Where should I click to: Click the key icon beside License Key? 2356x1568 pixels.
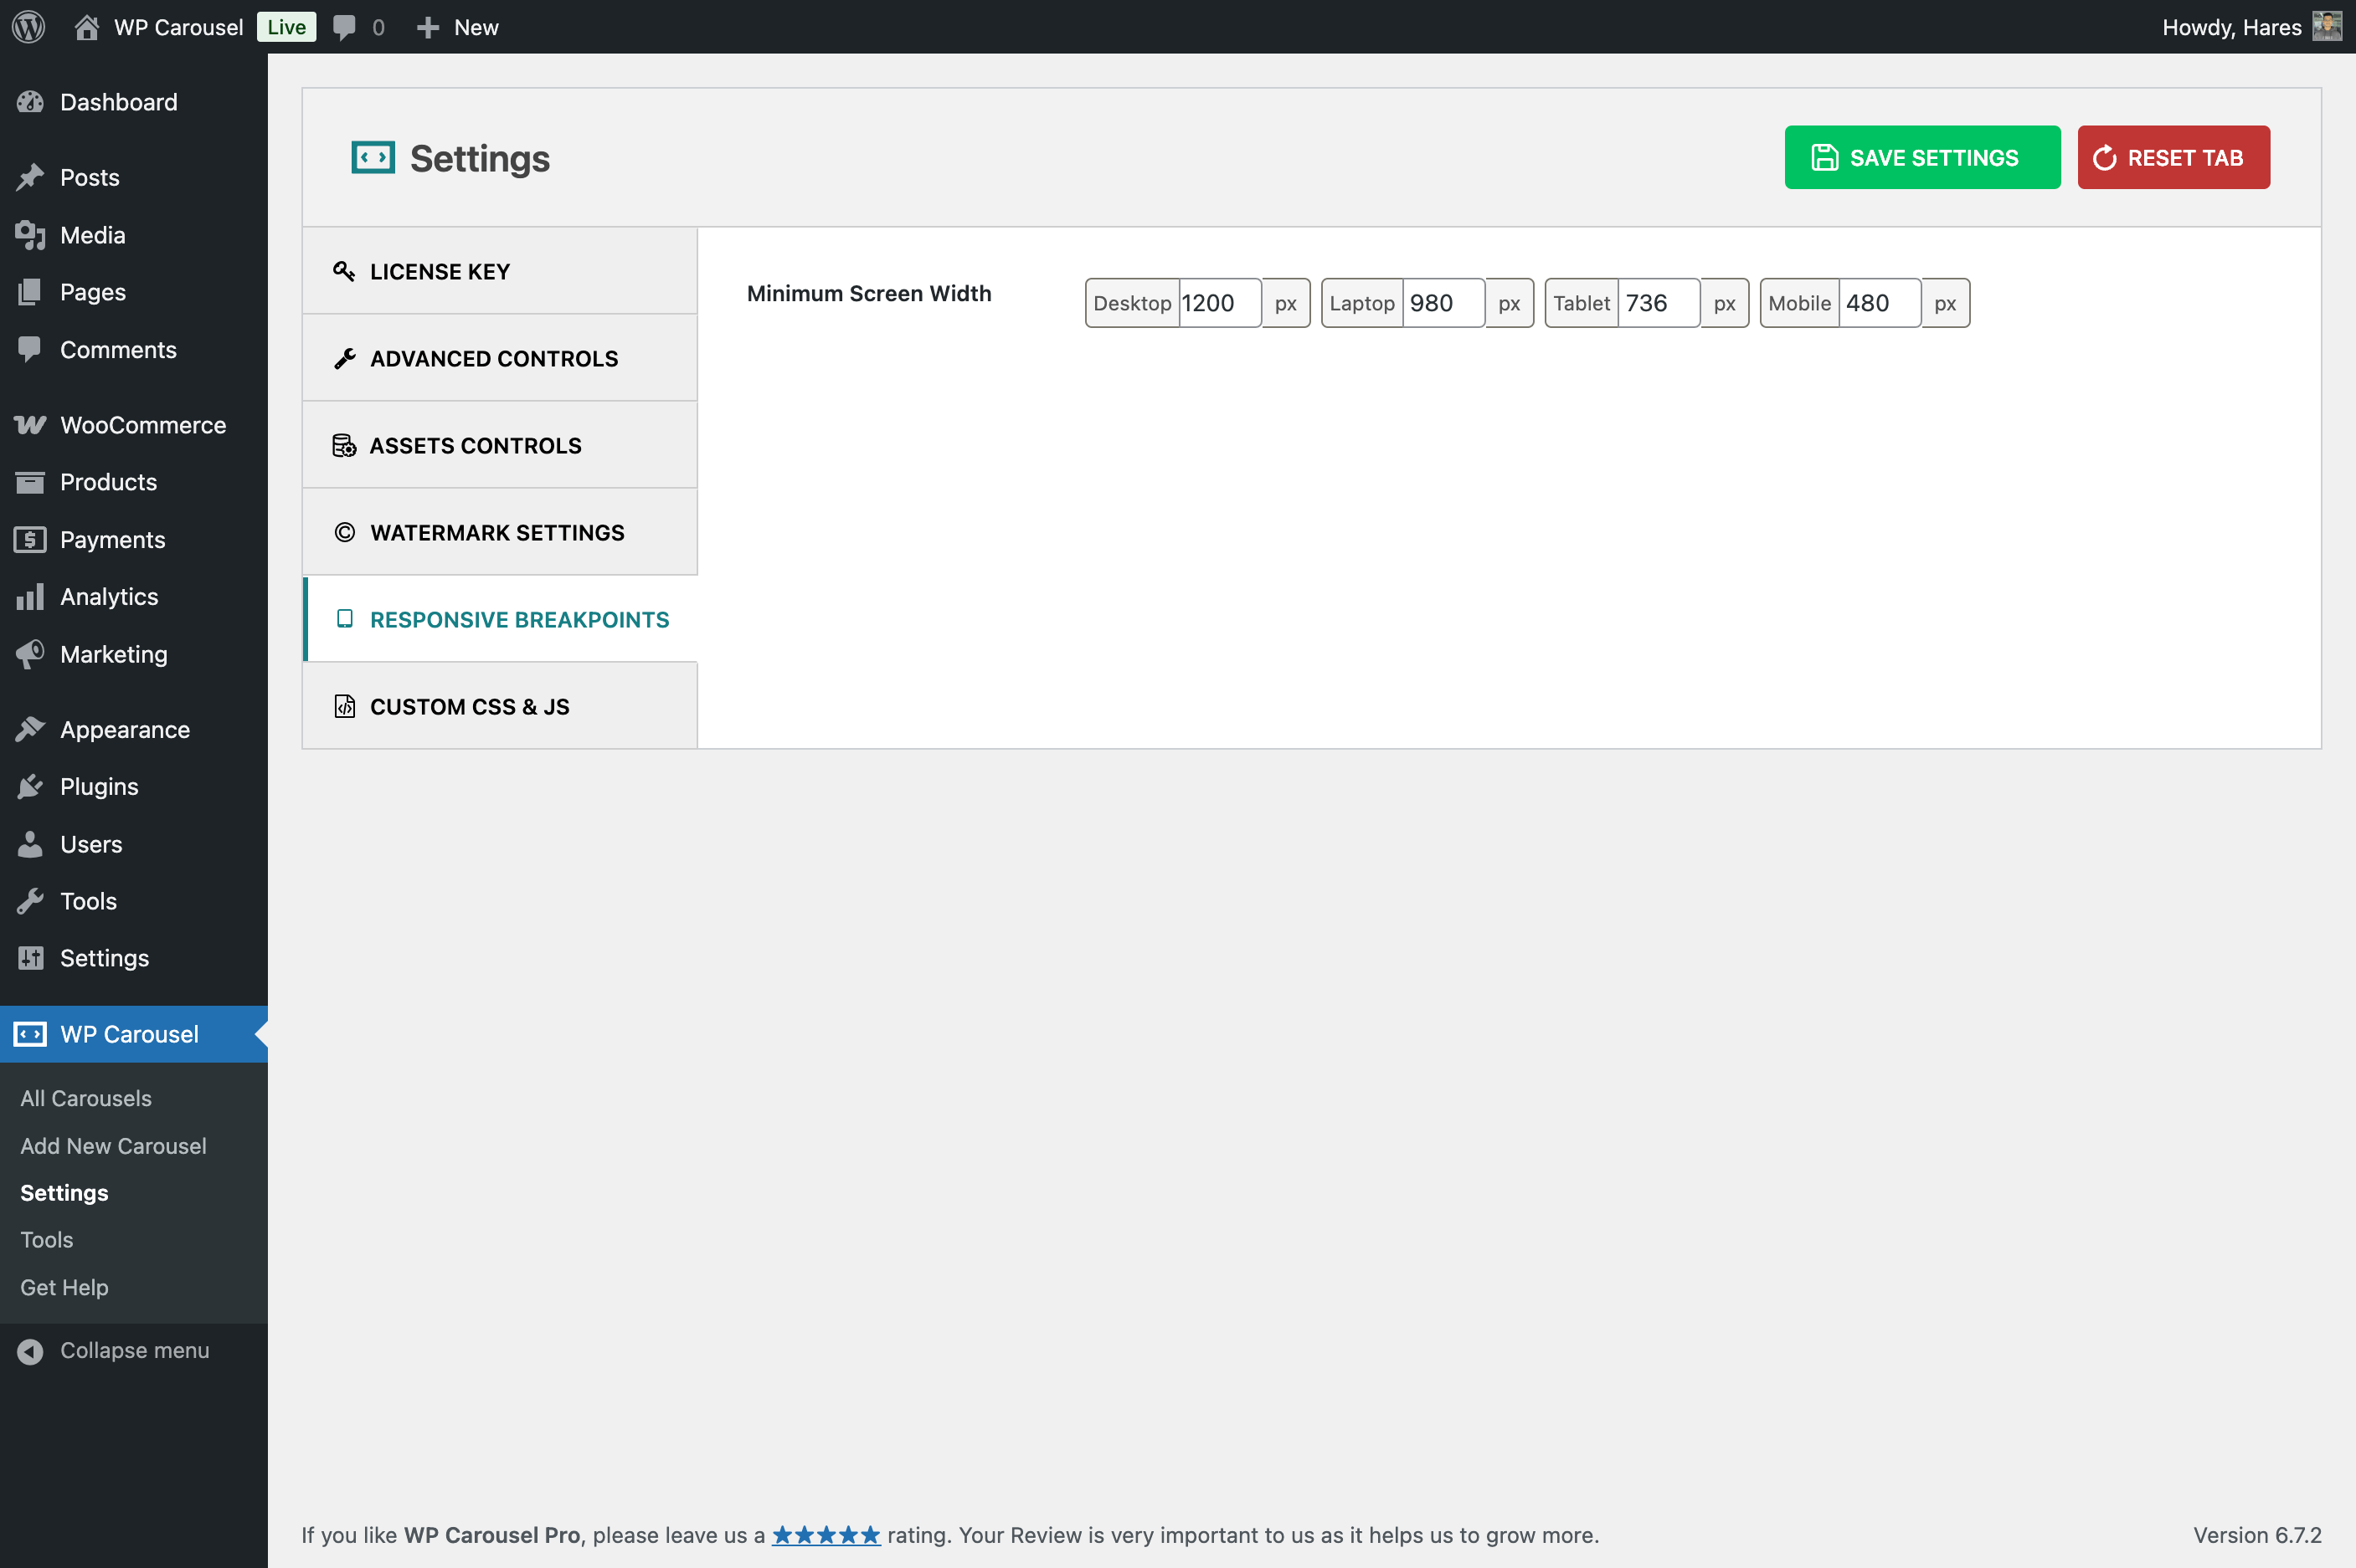tap(344, 271)
